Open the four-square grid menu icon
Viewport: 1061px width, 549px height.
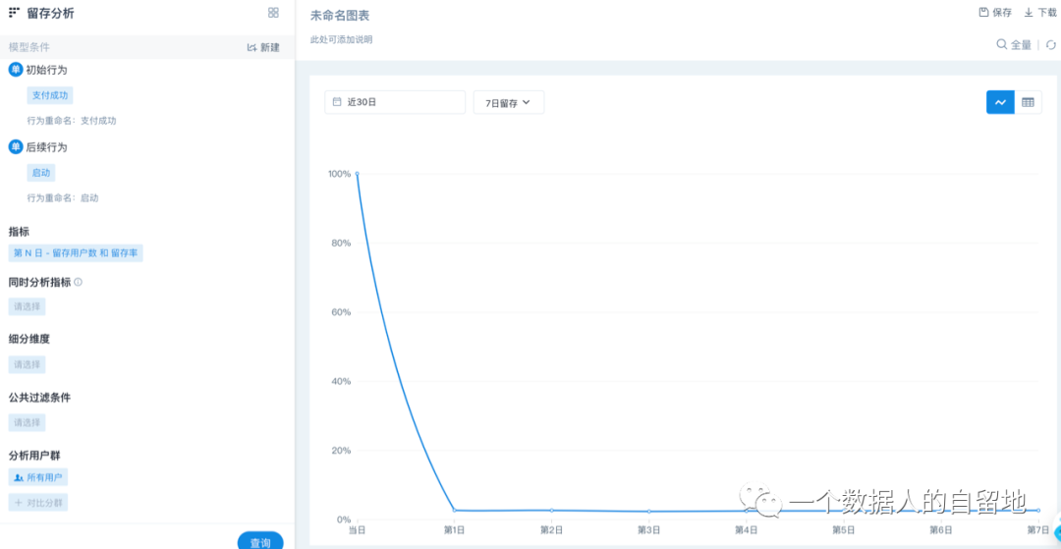273,12
